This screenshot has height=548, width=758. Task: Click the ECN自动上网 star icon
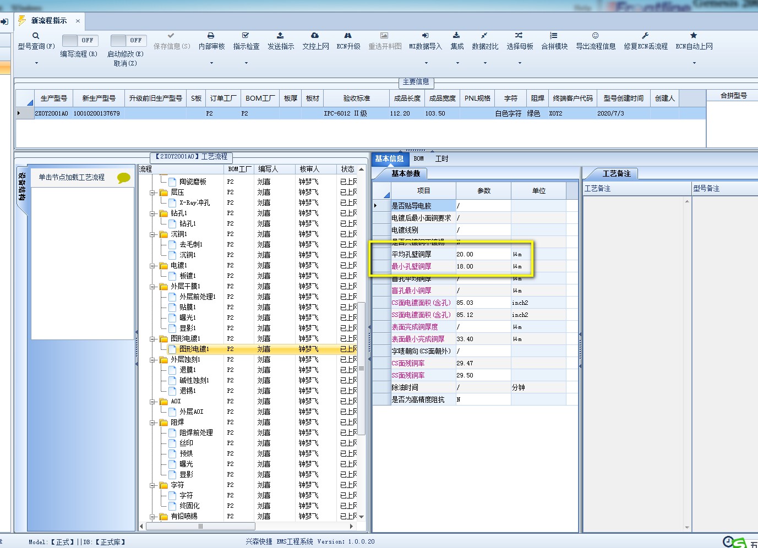tap(694, 35)
